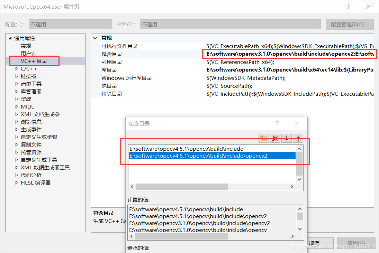Image resolution: width=379 pixels, height=253 pixels.
Task: Edit the 包含目录 value field with opencv3.1.0 path
Action: [x=290, y=54]
